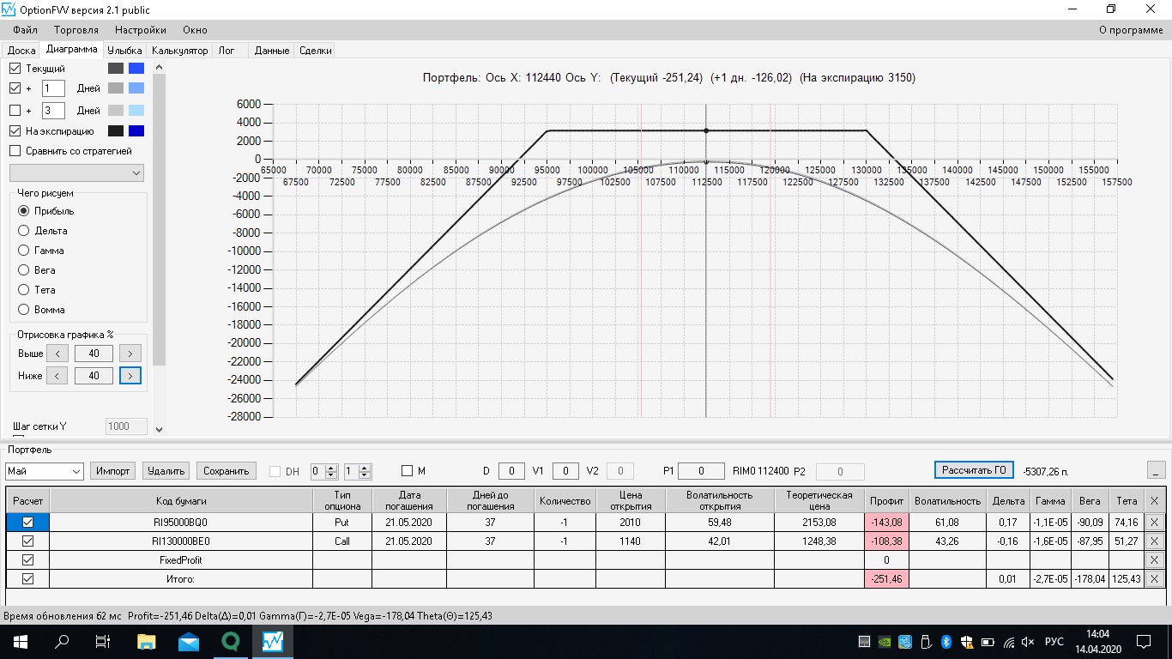The image size is (1172, 659).
Task: Open the Торговля menu
Action: pos(76,30)
